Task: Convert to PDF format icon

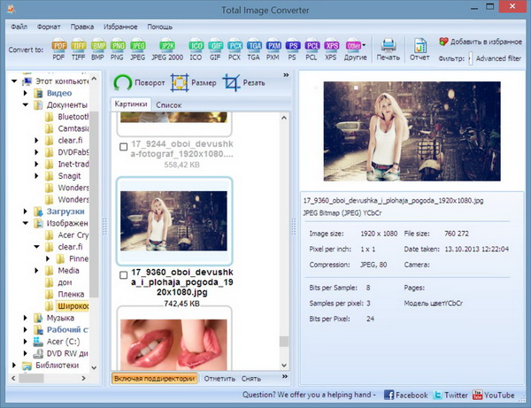Action: (x=60, y=48)
